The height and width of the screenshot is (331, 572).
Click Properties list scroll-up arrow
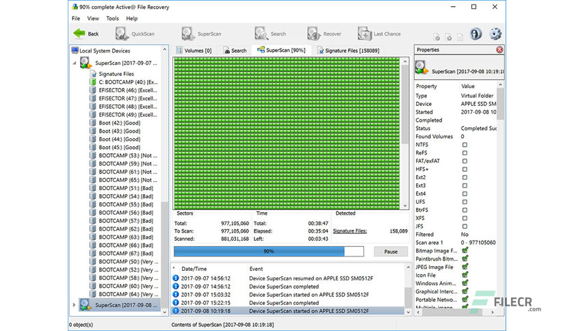[x=500, y=85]
